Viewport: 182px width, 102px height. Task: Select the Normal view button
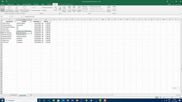tap(3, 9)
